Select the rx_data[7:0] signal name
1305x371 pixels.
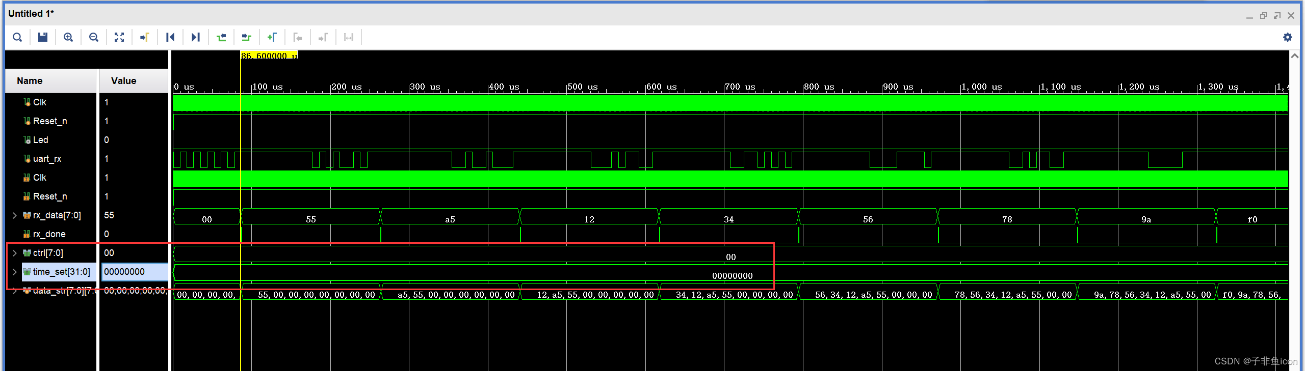[x=57, y=215]
